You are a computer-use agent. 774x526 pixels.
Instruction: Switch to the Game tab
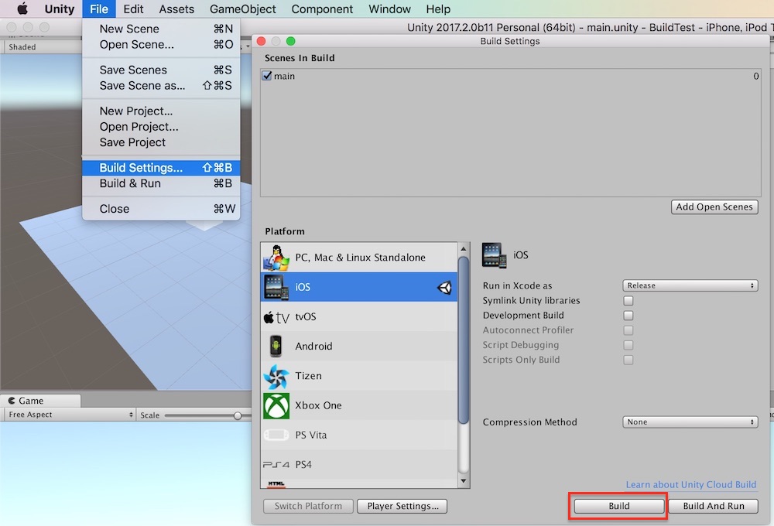(40, 401)
